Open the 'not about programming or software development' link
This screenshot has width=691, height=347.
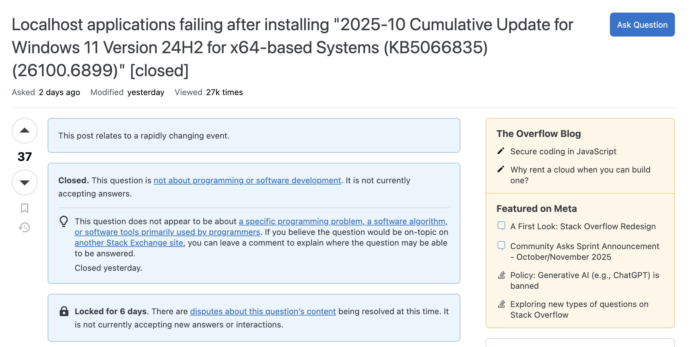point(247,180)
